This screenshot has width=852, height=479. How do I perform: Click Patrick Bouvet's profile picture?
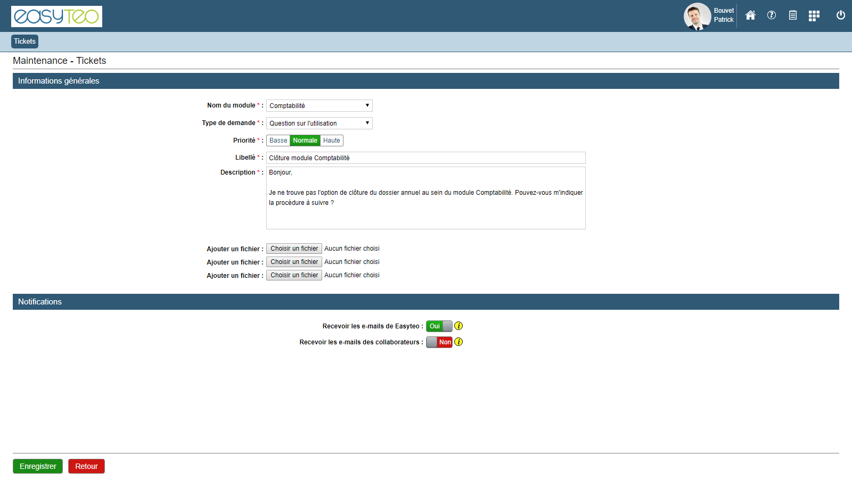697,16
